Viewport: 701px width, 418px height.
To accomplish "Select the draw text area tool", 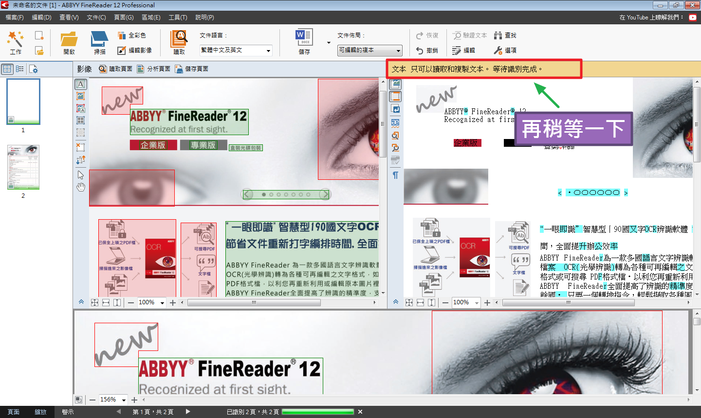I will [x=81, y=85].
